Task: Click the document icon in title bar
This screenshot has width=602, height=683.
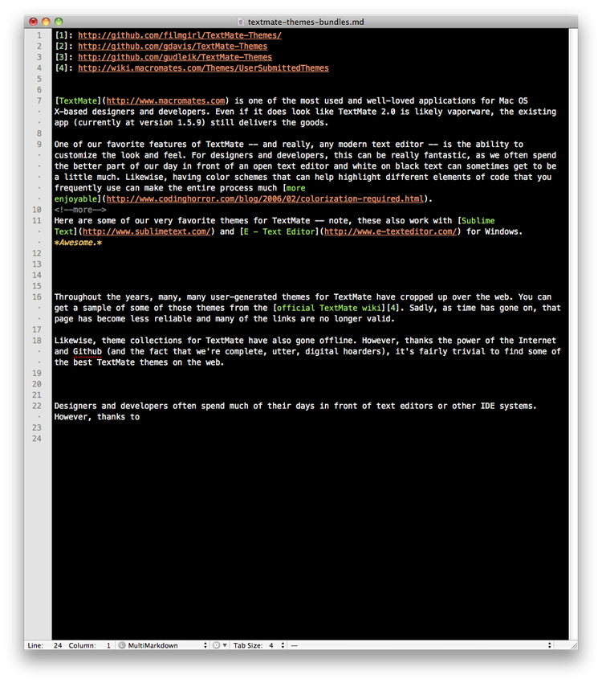Action: [241, 22]
